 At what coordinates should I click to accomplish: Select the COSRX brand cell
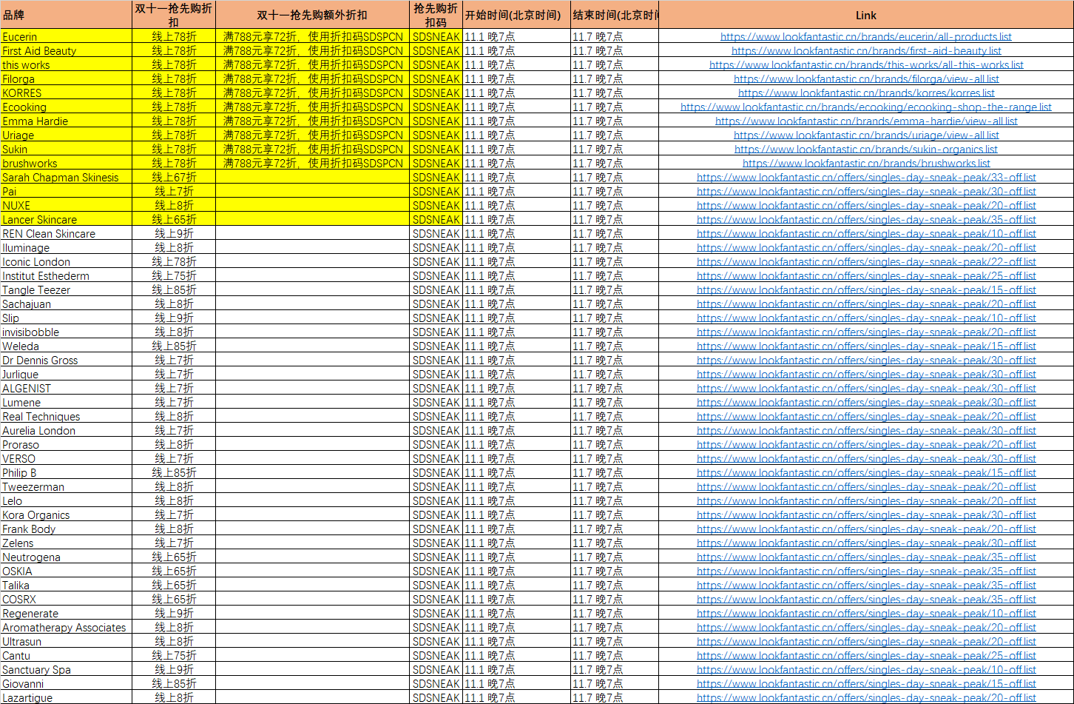click(67, 599)
